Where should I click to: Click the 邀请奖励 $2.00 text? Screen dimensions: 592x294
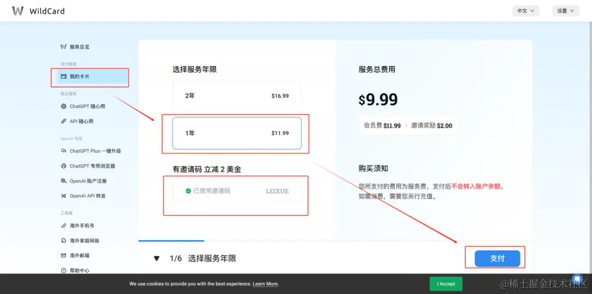[x=431, y=126]
